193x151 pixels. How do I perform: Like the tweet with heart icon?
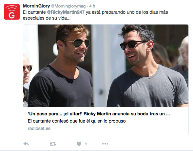(x=79, y=144)
